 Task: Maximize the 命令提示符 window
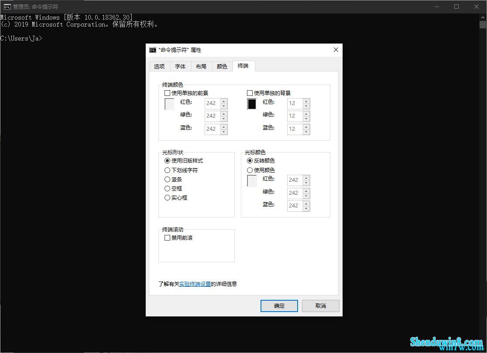456,7
